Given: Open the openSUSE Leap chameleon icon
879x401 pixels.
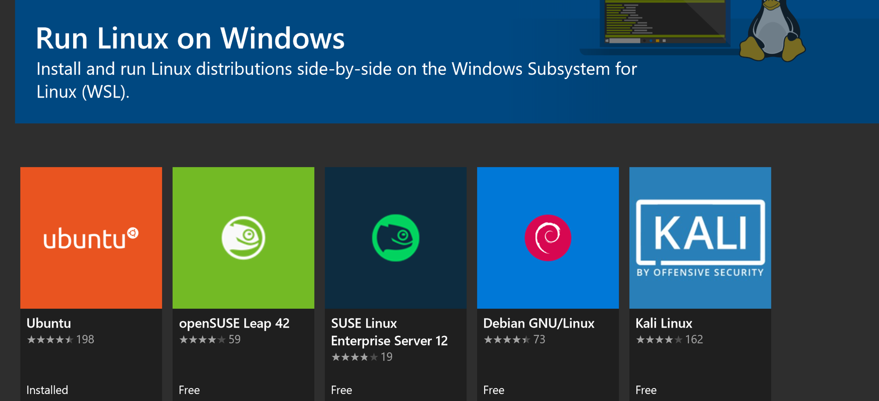Looking at the screenshot, I should (243, 238).
